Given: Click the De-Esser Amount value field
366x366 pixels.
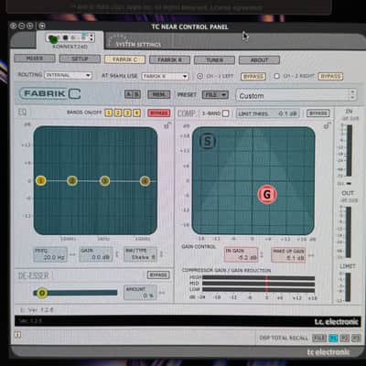Looking at the screenshot, I should (x=141, y=293).
